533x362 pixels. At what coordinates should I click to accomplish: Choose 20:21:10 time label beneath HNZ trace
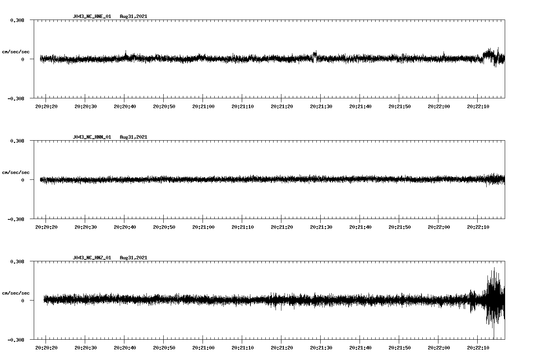point(243,348)
